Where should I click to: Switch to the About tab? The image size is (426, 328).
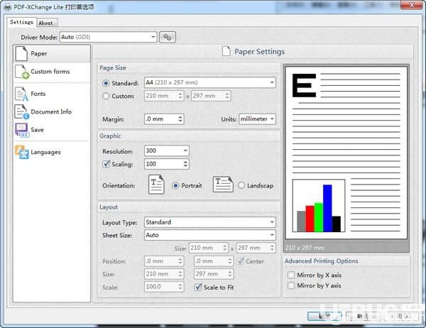[45, 23]
